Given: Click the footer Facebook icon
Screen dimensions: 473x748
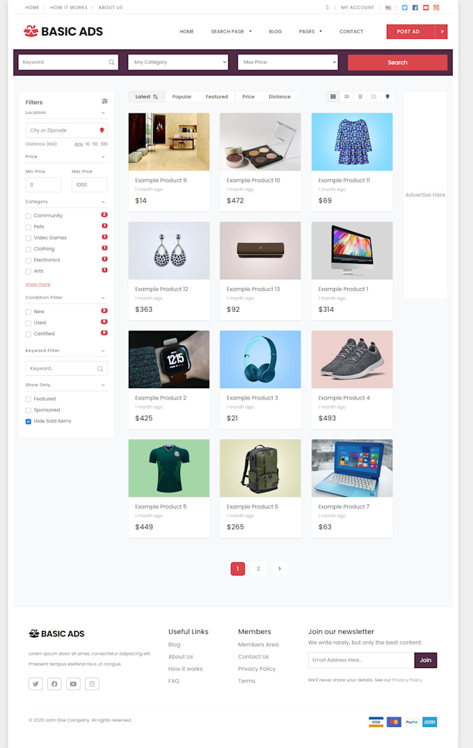Looking at the screenshot, I should (54, 683).
